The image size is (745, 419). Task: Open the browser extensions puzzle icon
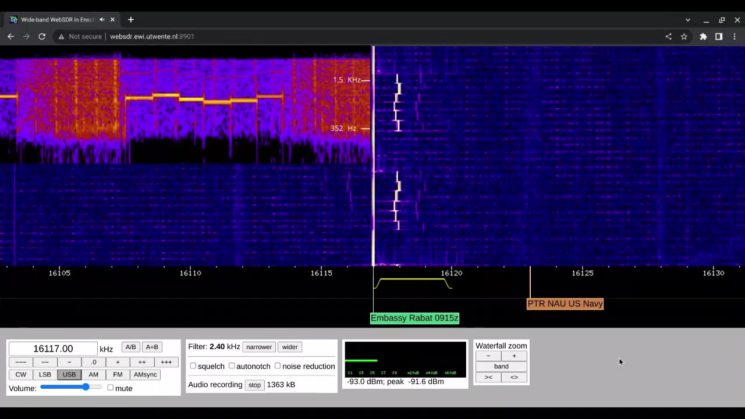[703, 36]
